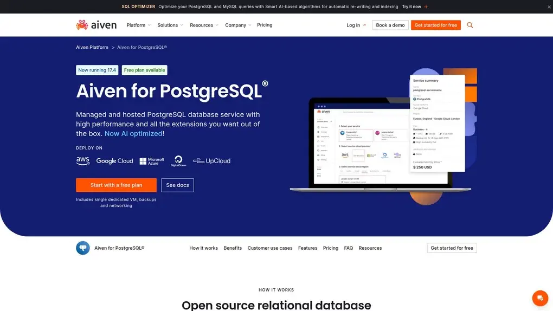Open the chat widget bubble icon
553x311 pixels.
[x=540, y=298]
